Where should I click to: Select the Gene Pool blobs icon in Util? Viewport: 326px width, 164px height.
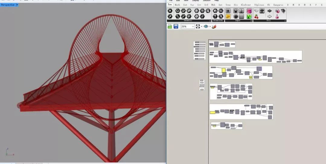[283, 11]
